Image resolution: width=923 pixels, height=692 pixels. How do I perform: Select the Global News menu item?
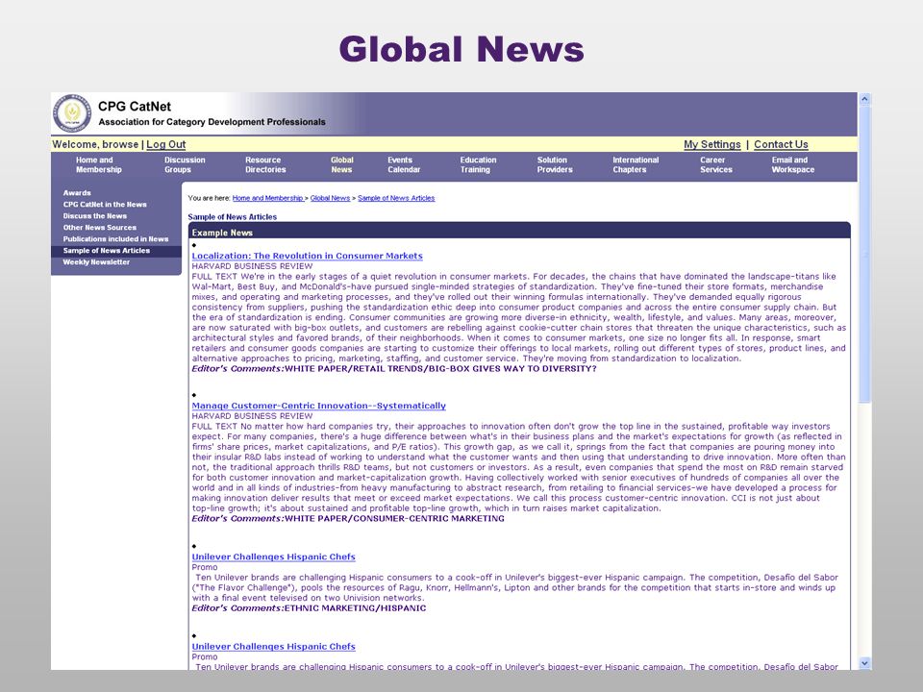coord(341,164)
